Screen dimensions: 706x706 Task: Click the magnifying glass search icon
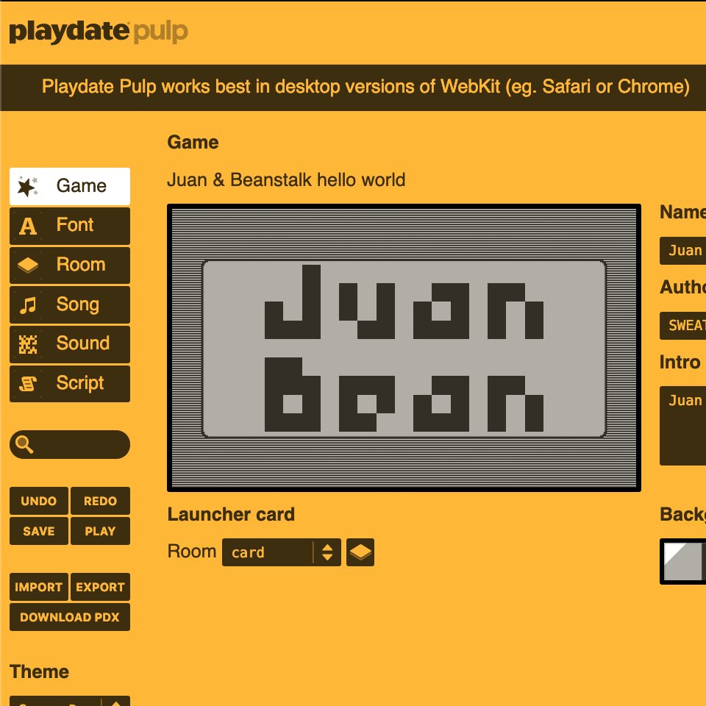[24, 445]
